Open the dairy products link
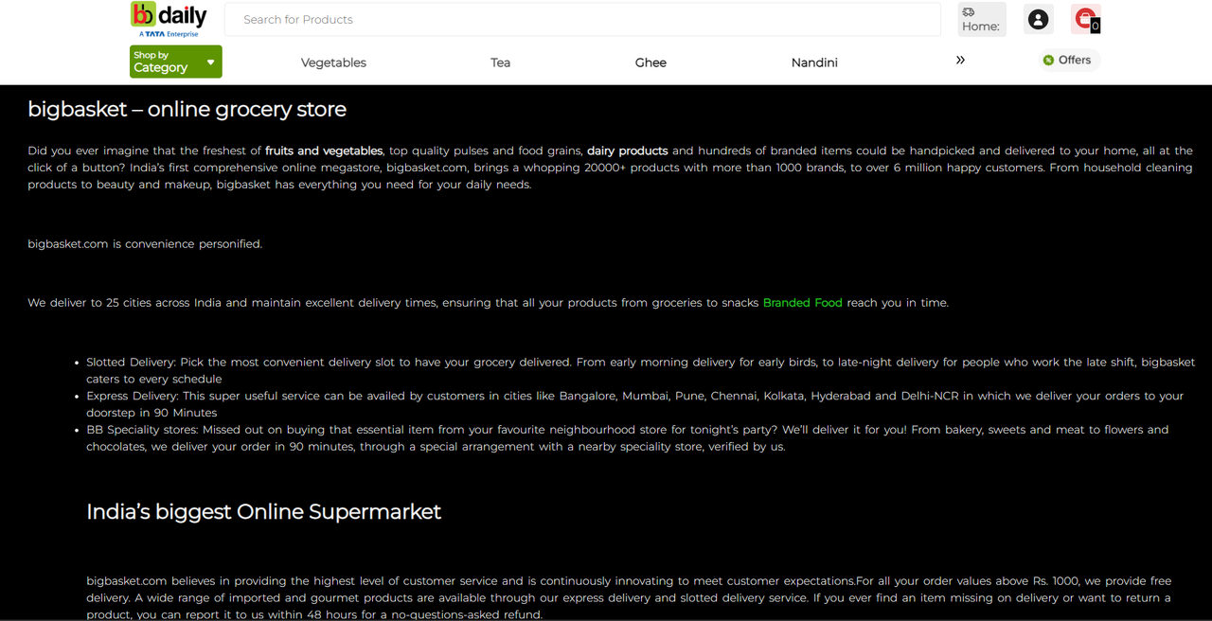Image resolution: width=1212 pixels, height=621 pixels. [628, 151]
